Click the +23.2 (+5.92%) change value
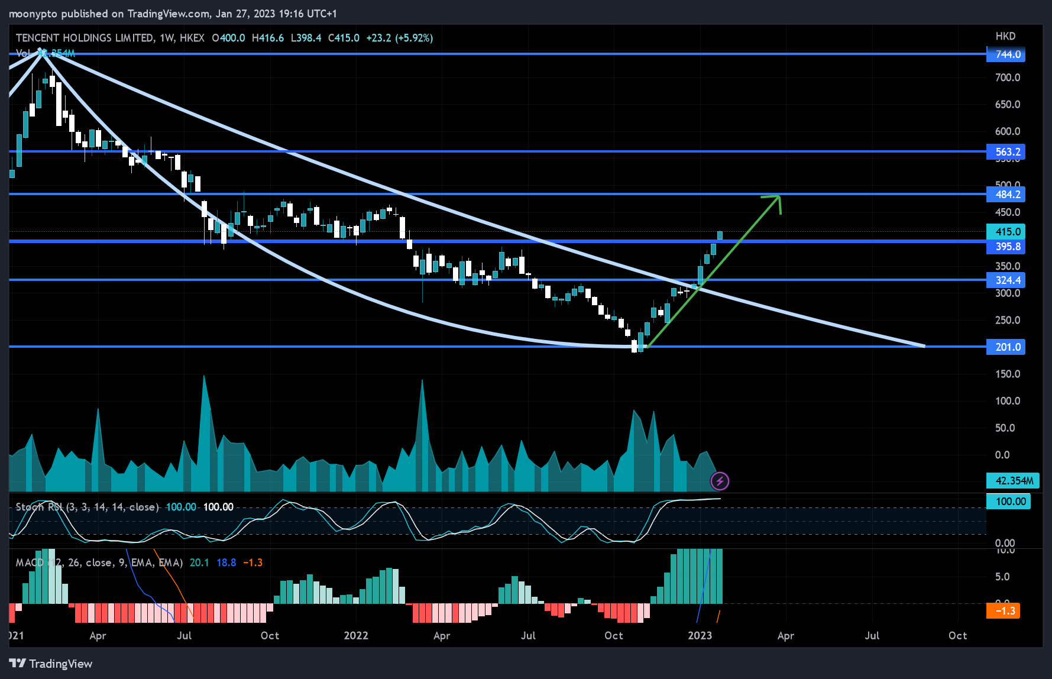This screenshot has height=679, width=1052. [400, 38]
